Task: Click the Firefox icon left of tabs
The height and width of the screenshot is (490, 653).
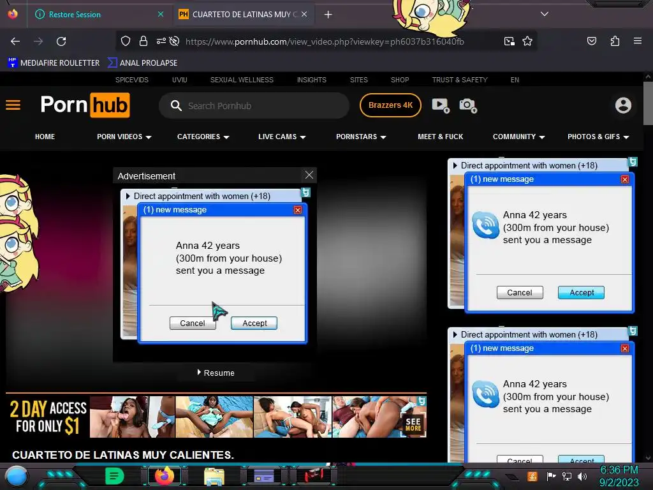Action: click(x=13, y=14)
